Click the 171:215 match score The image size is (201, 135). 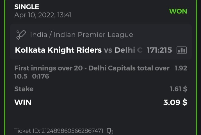tap(159, 50)
